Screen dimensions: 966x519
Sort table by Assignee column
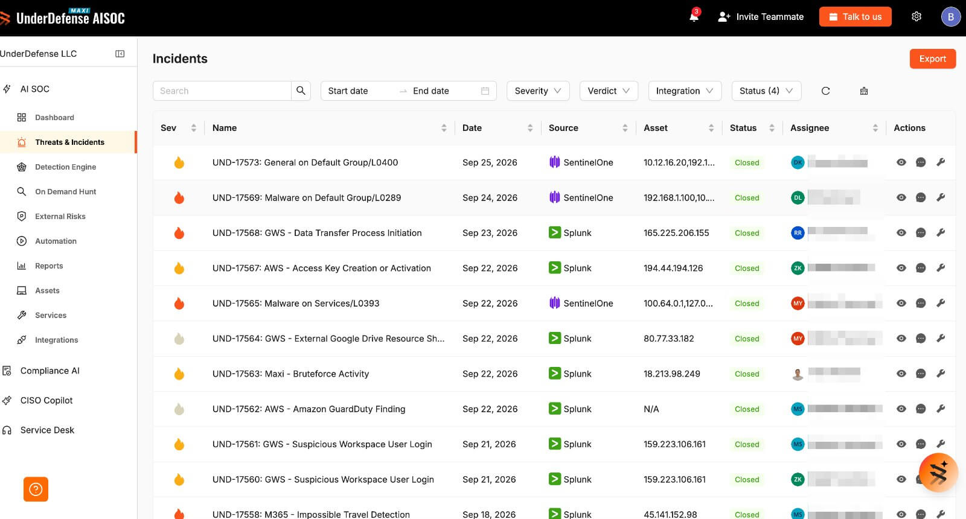875,128
